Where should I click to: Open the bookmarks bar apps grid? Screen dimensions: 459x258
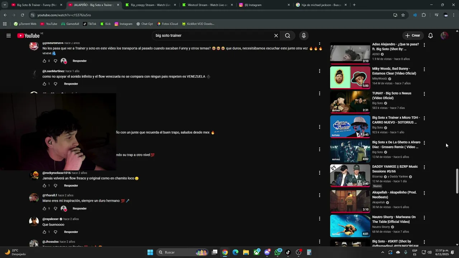[x=5, y=24]
